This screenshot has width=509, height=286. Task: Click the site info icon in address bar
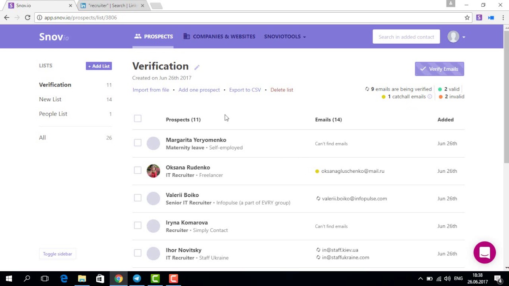click(x=39, y=17)
